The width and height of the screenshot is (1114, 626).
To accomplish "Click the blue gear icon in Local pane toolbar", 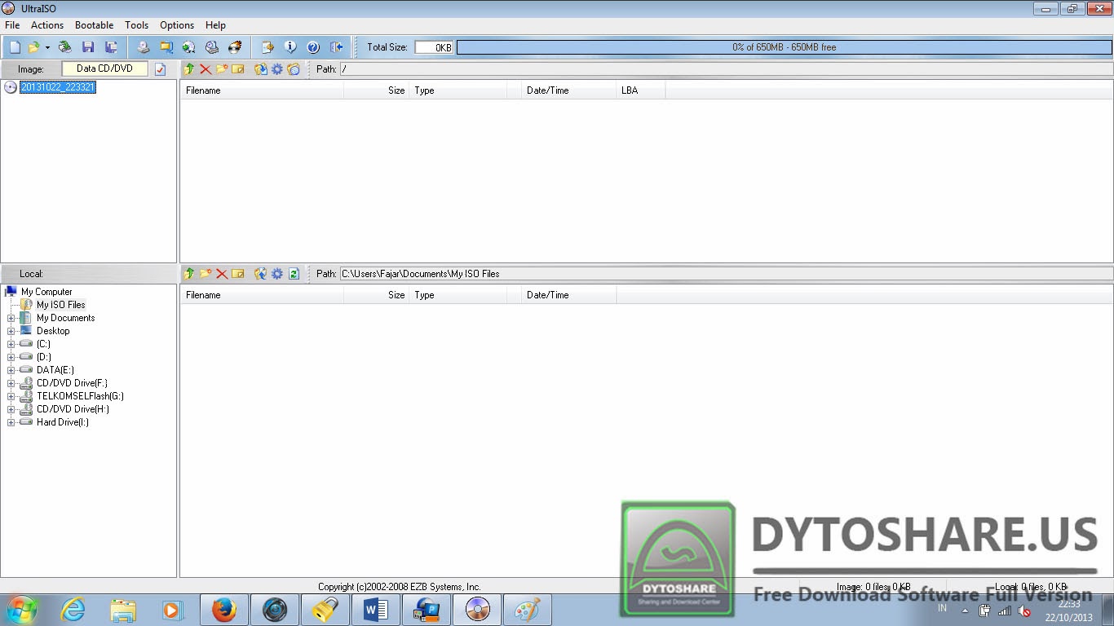I will (277, 274).
